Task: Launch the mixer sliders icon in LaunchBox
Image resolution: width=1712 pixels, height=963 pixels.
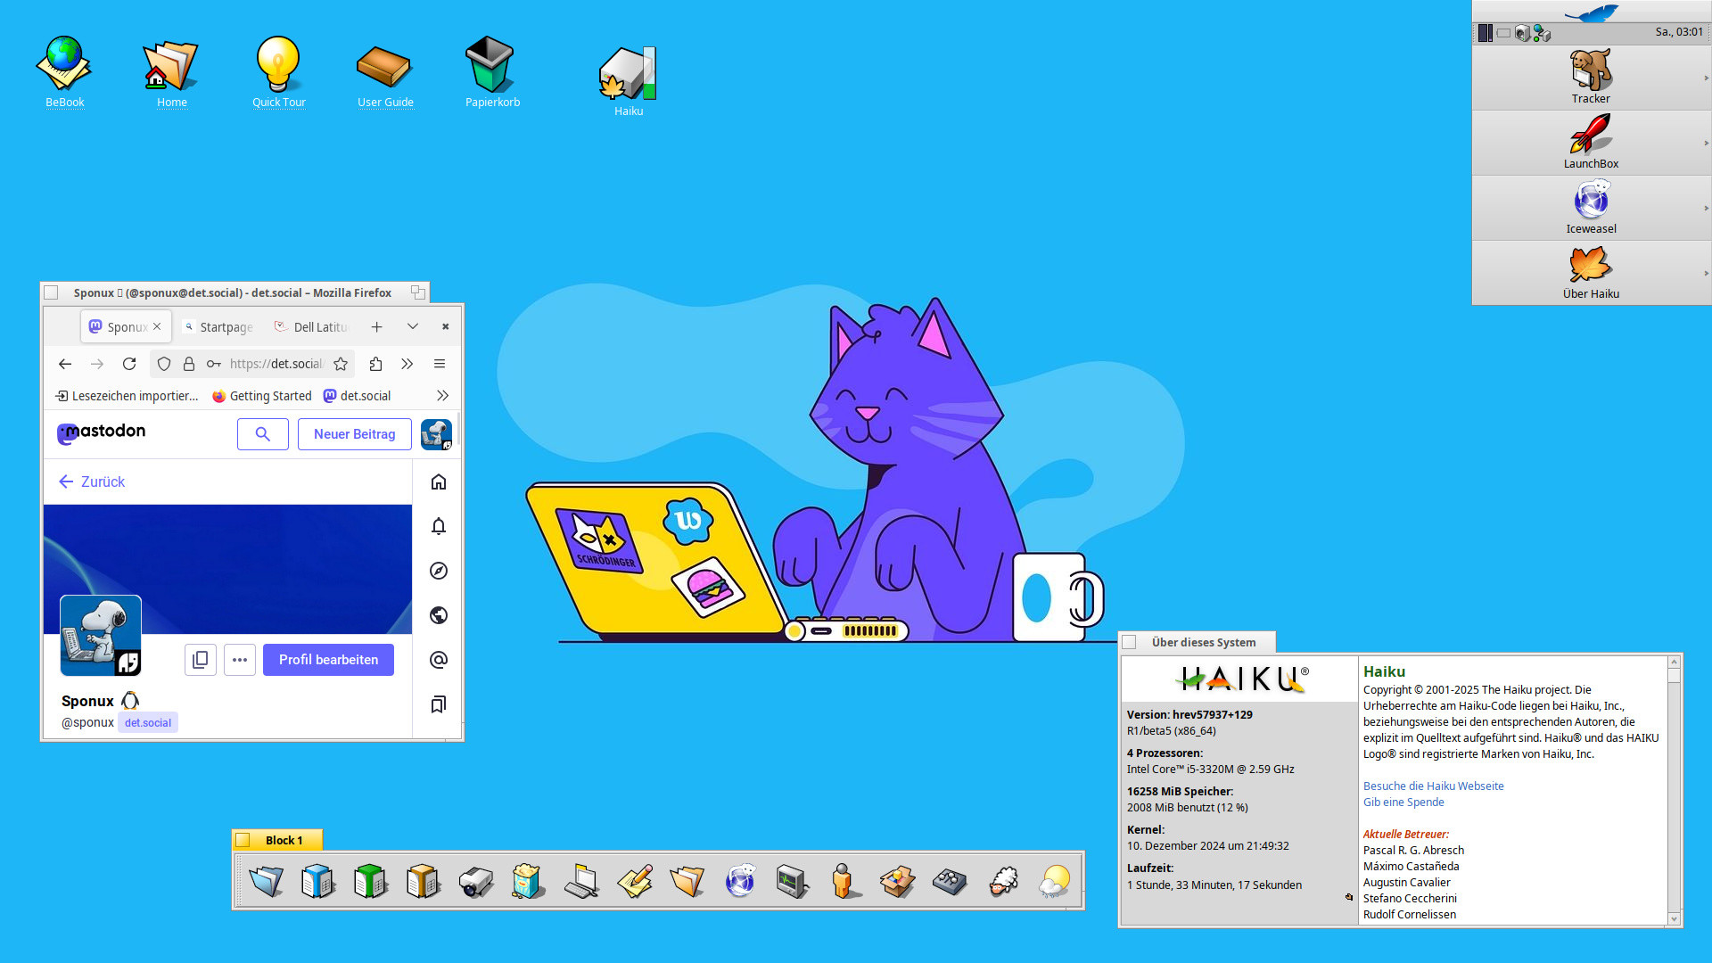Action: [x=950, y=881]
